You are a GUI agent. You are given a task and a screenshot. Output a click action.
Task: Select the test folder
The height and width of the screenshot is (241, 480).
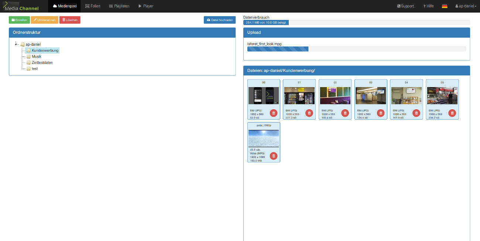[34, 69]
